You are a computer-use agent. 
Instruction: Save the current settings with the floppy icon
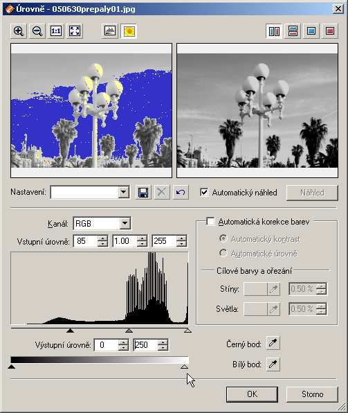143,193
